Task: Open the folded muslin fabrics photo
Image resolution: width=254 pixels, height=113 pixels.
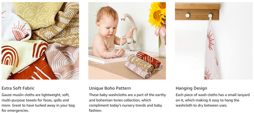Action: (40, 41)
